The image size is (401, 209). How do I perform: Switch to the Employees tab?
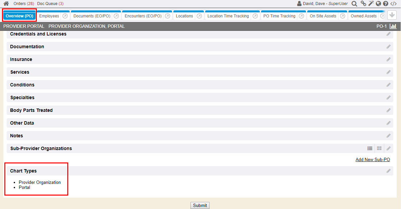tap(49, 16)
